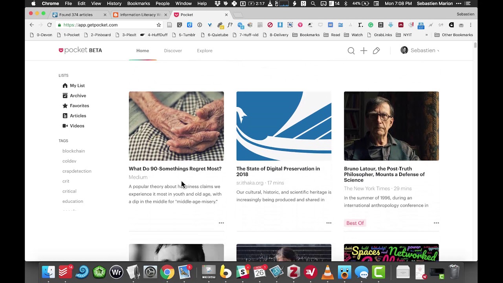This screenshot has width=503, height=283.
Task: Open the Trash in the dock
Action: click(454, 272)
